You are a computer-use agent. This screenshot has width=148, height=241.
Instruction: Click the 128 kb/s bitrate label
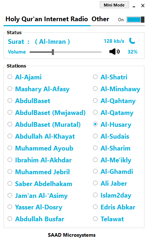pos(114,41)
